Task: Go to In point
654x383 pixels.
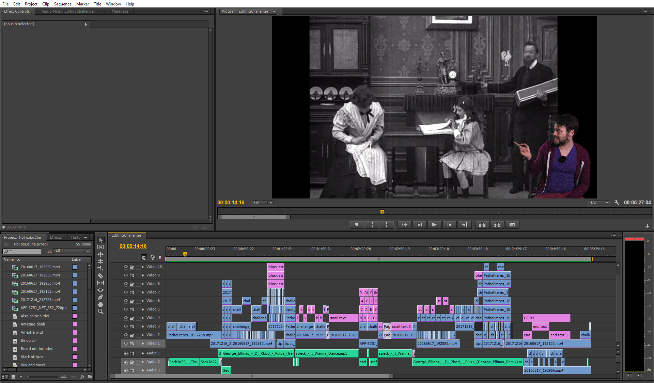Action: point(404,225)
